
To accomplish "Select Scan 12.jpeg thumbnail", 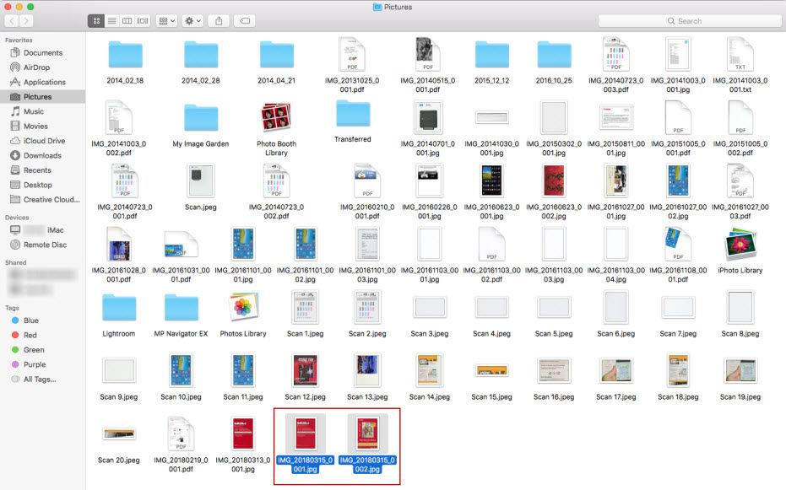I will click(x=306, y=370).
